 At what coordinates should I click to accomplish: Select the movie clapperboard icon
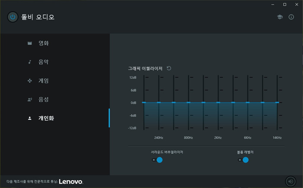pyautogui.click(x=29, y=43)
